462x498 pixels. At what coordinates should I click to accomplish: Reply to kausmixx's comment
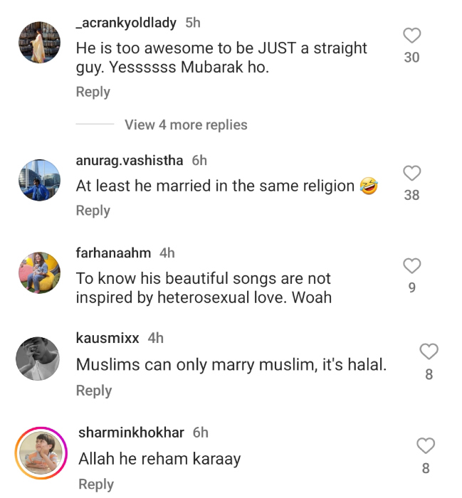point(94,391)
